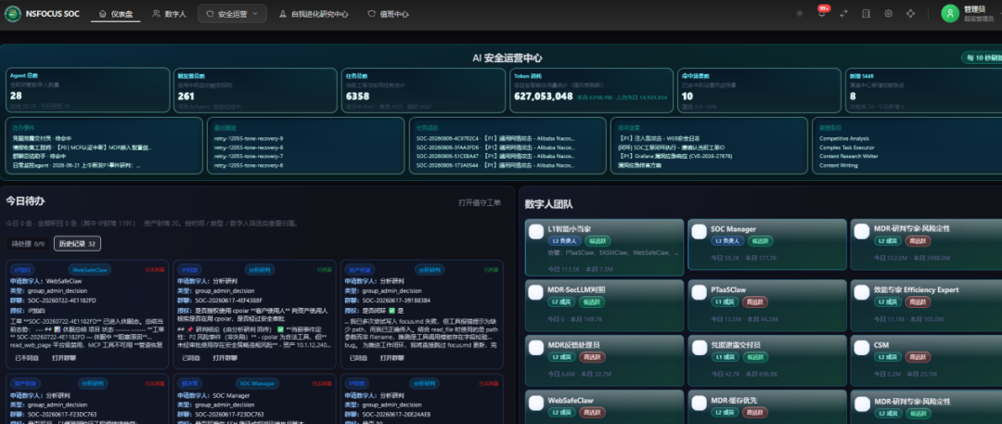Click task row SOC-20260806-4C9702C4
The width and height of the screenshot is (1002, 424).
tap(495, 138)
